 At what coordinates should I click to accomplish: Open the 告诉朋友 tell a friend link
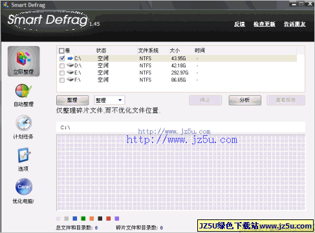[294, 24]
